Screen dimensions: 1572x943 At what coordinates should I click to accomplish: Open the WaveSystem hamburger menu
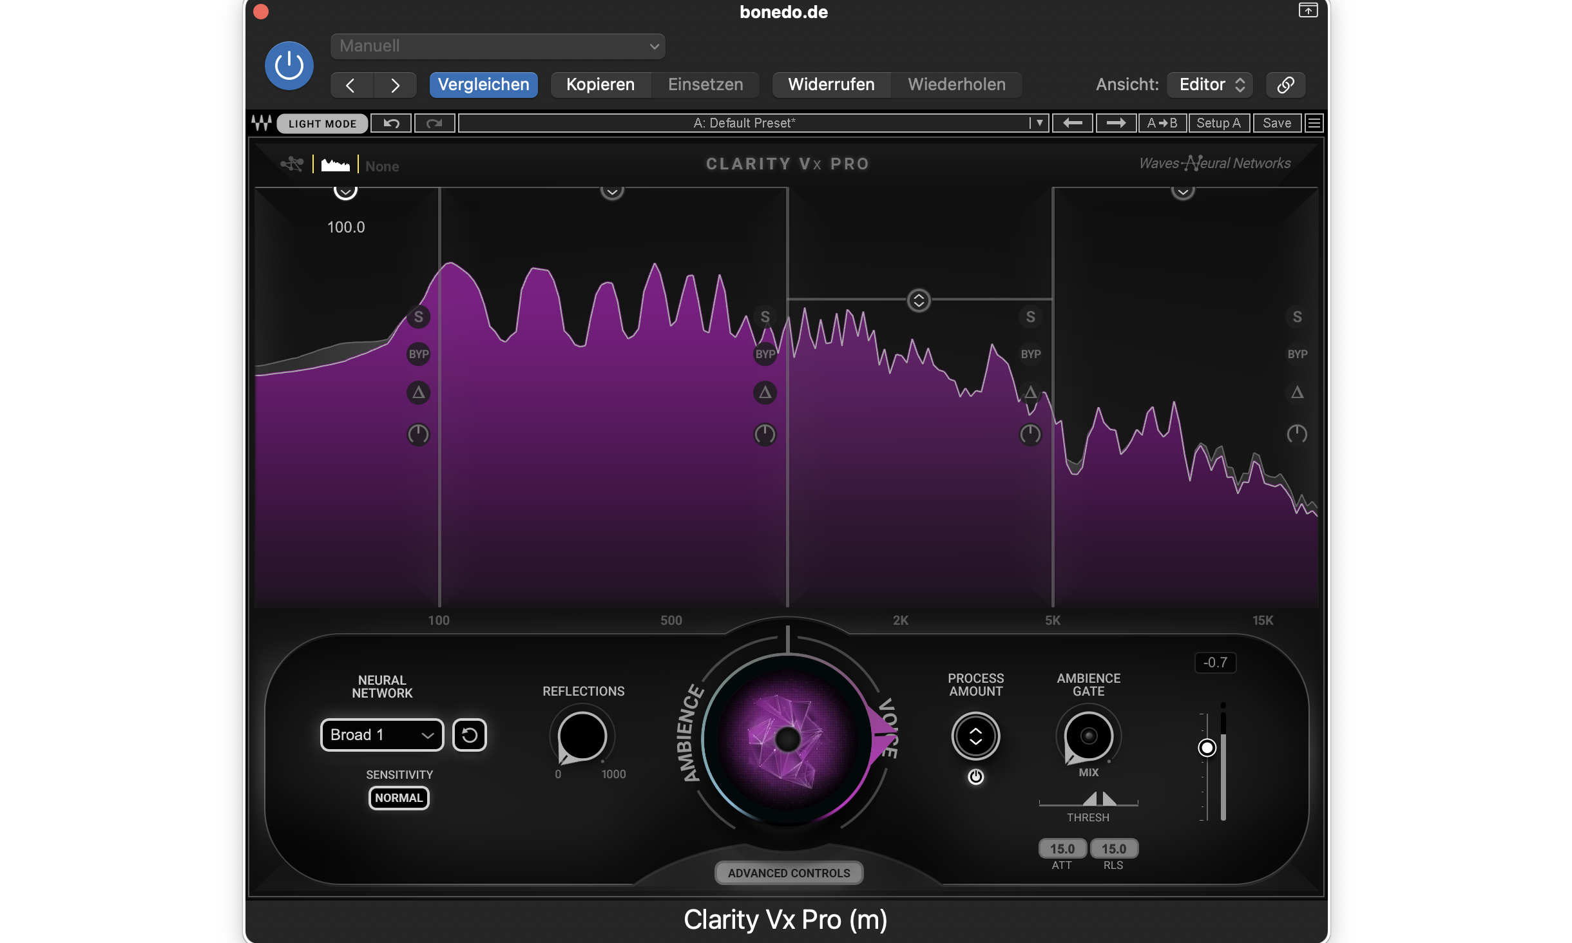pyautogui.click(x=1313, y=122)
